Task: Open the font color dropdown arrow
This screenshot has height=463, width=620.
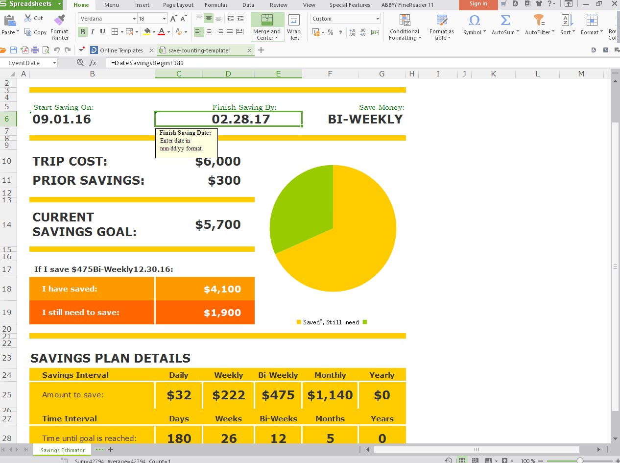Action: pos(168,32)
